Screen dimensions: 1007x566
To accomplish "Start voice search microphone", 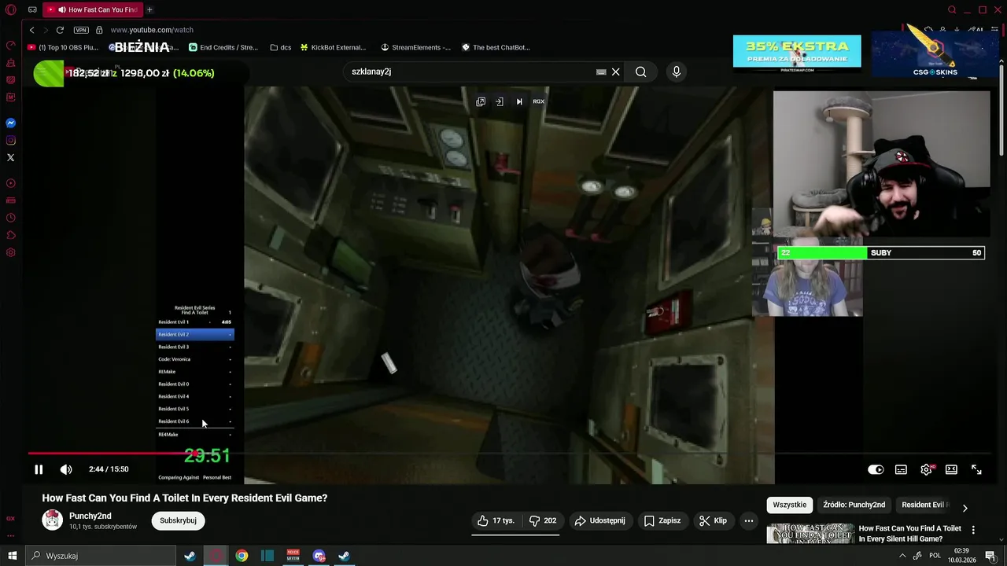I will tap(676, 72).
